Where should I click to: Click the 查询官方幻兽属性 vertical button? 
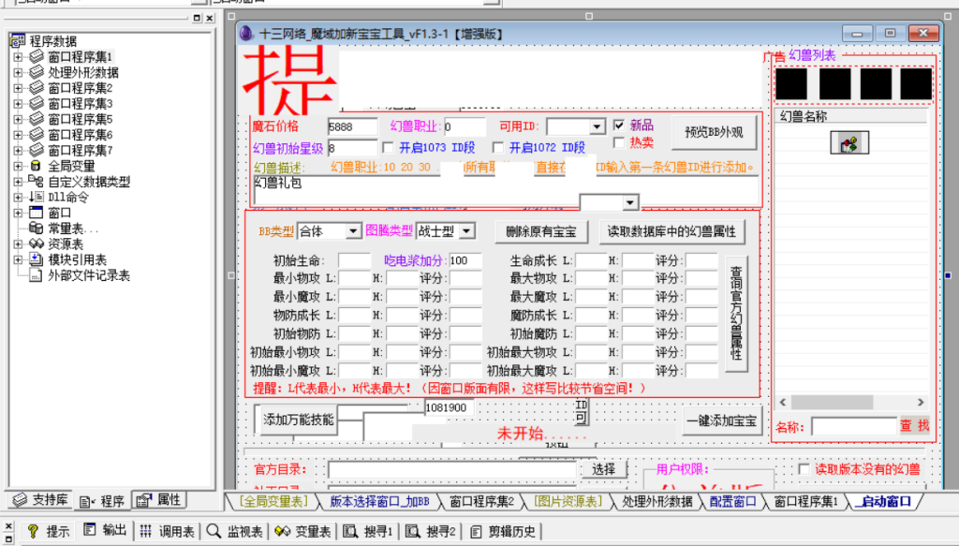(x=736, y=314)
